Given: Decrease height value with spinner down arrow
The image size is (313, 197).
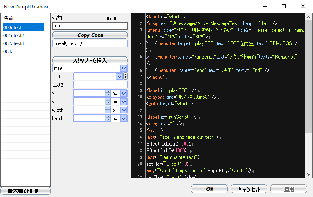Looking at the screenshot, I should [108, 120].
